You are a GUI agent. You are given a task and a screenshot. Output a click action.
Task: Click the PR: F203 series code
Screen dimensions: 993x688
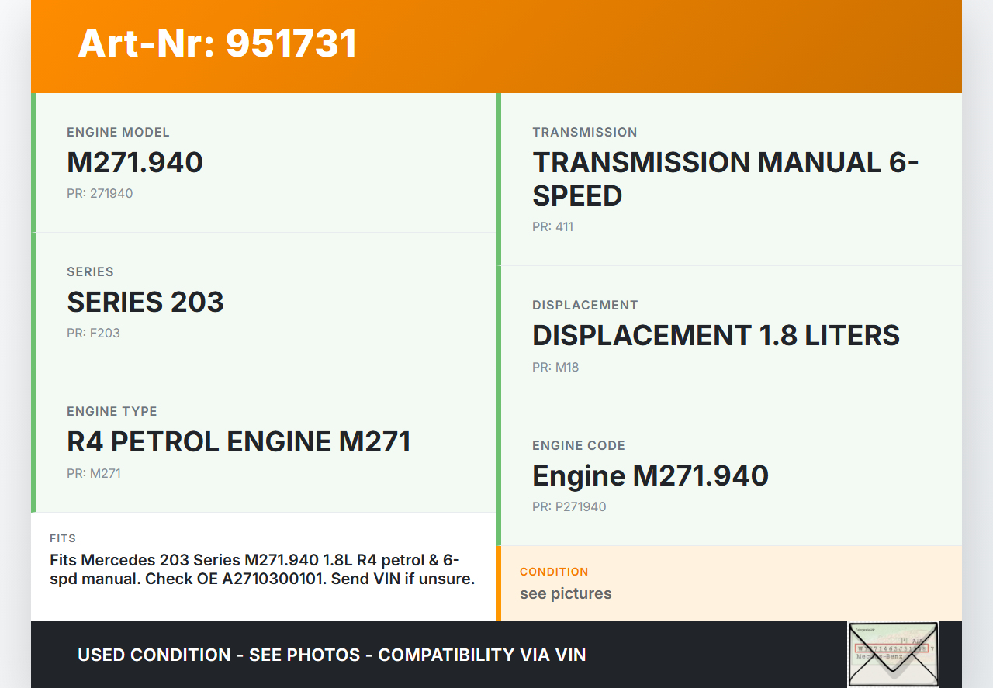[93, 333]
